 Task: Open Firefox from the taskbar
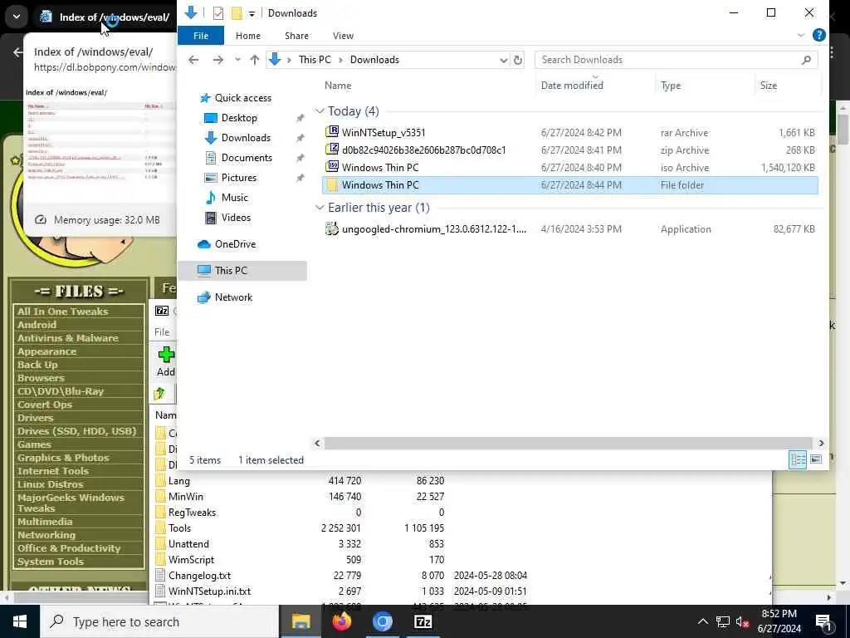[x=341, y=621]
